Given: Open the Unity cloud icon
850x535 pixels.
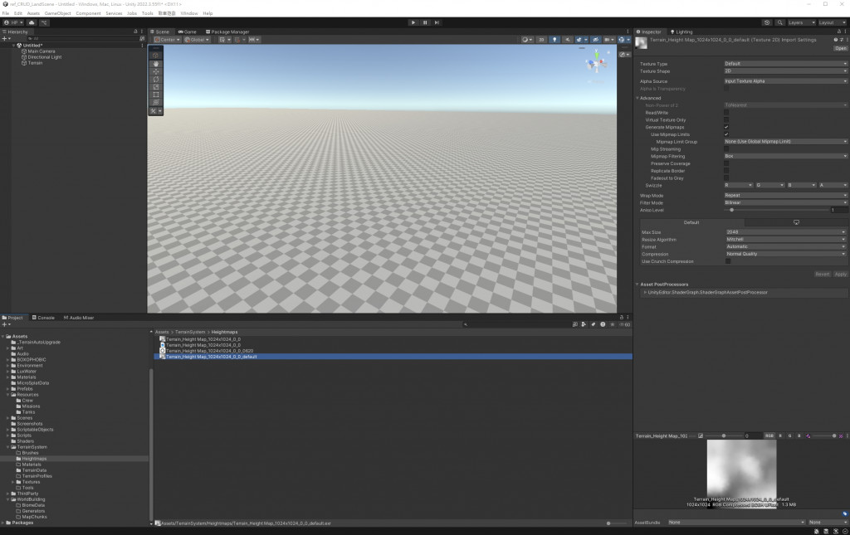Looking at the screenshot, I should click(32, 22).
